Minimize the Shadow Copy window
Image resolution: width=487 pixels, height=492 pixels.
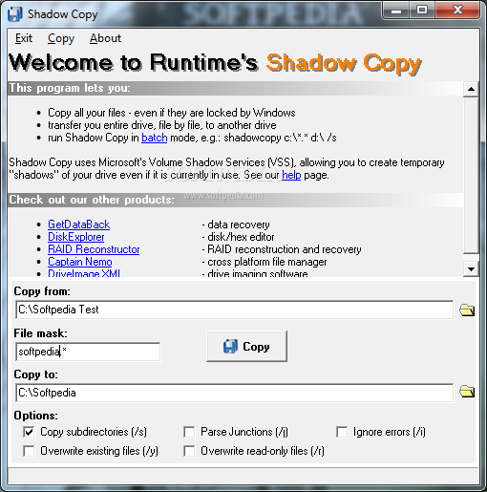click(396, 11)
